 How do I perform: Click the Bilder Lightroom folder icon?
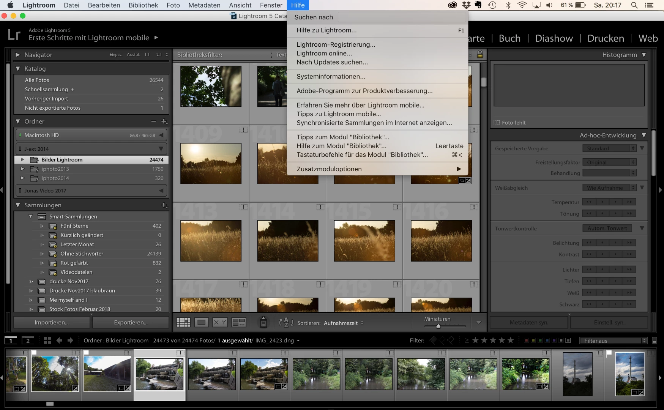click(34, 160)
